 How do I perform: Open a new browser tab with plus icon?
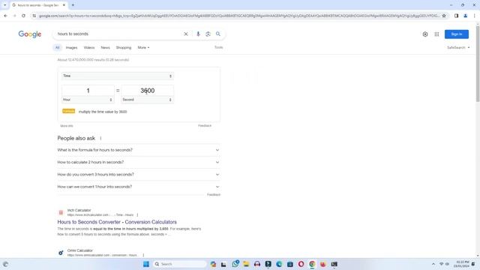(x=73, y=5)
